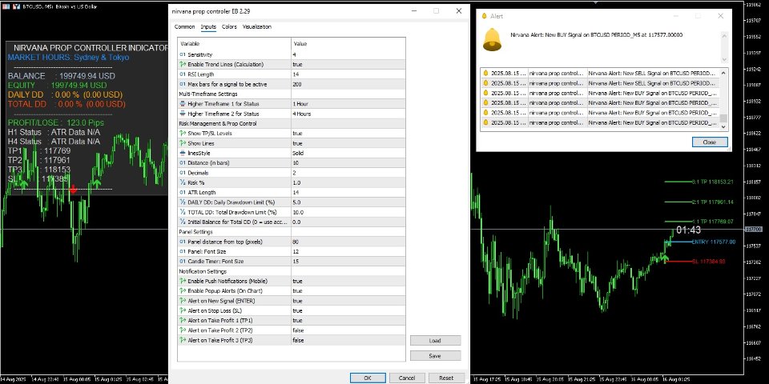Switch to the Common tab
The width and height of the screenshot is (769, 384).
(x=184, y=27)
